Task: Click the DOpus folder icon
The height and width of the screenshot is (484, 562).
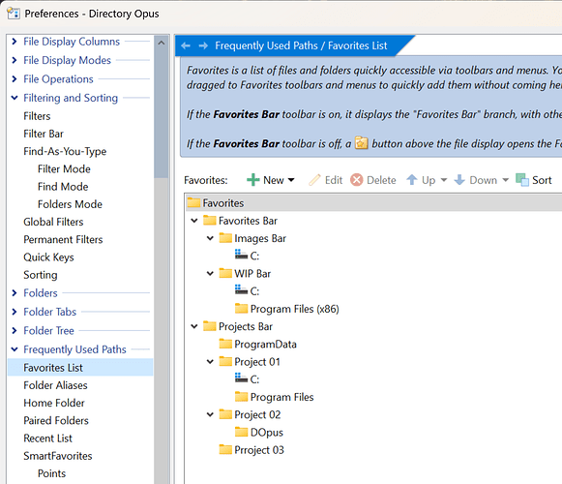Action: 241,432
